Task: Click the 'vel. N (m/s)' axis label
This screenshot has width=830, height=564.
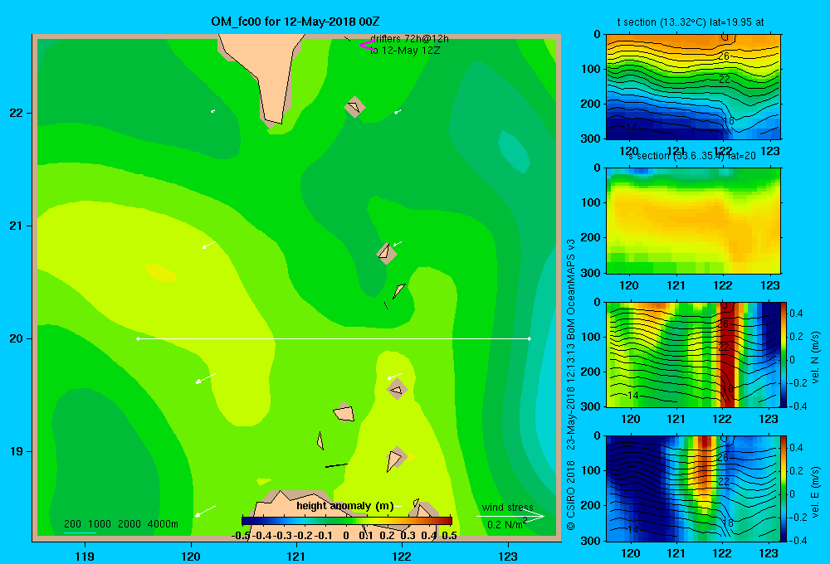Action: pos(815,357)
